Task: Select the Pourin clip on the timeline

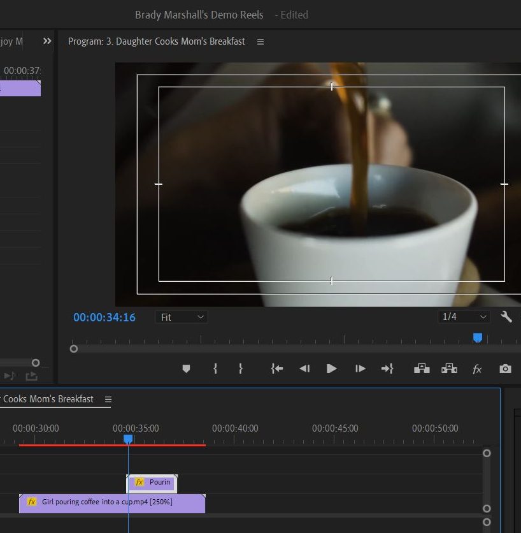Action: click(x=152, y=483)
